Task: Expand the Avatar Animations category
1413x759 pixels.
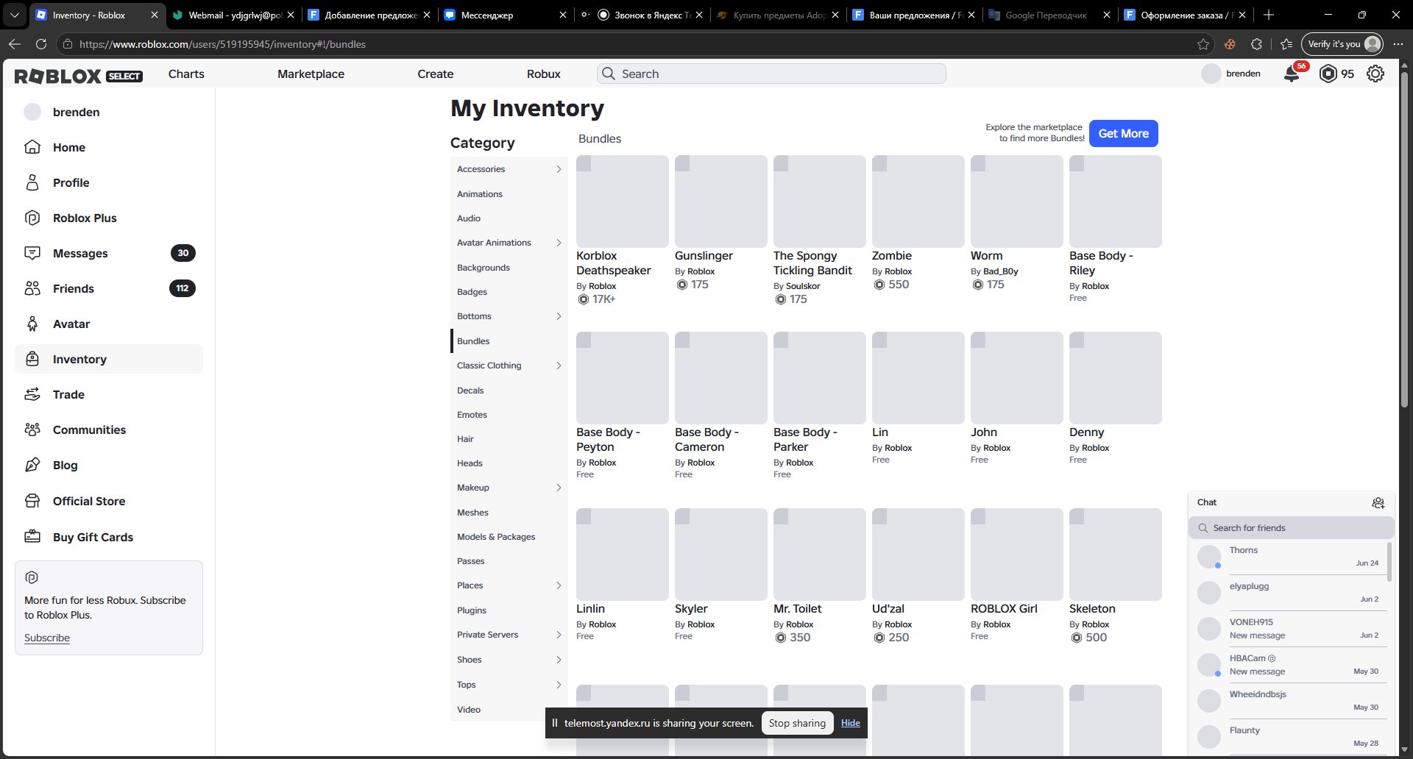Action: (x=559, y=243)
